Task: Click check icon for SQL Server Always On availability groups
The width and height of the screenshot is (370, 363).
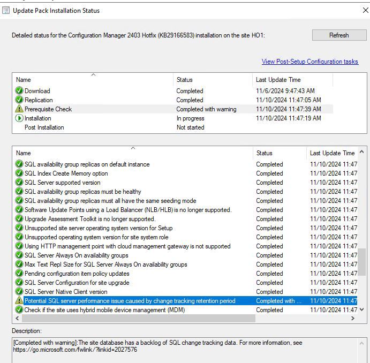Action: 19,255
